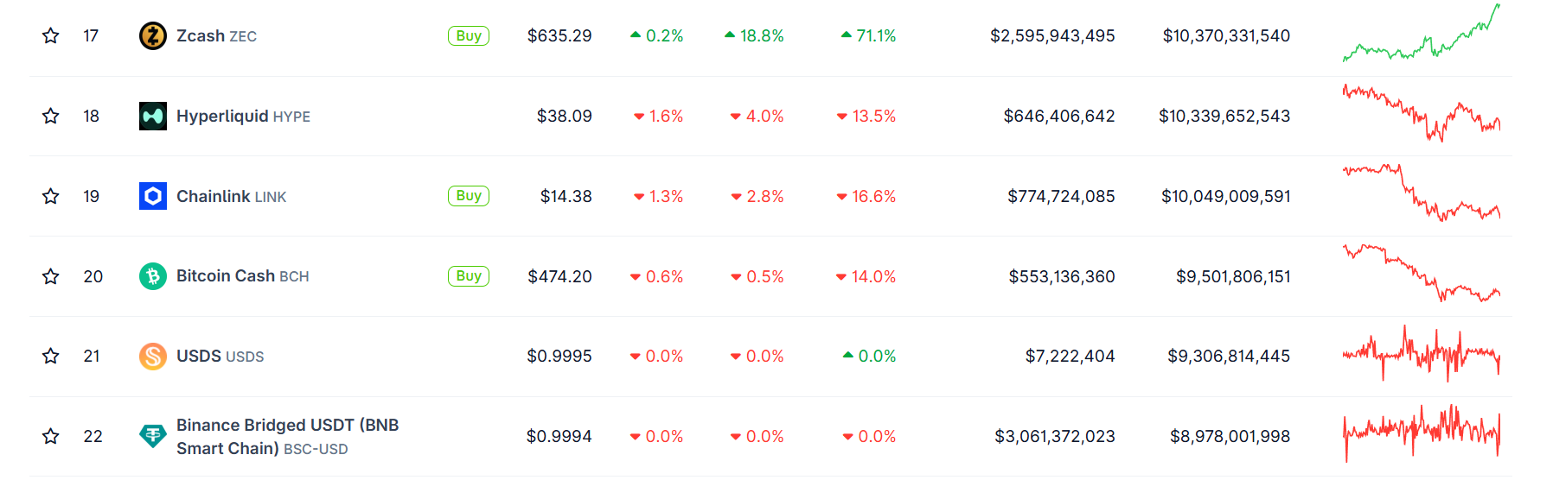Toggle the star next to Hyperliquid
1553x480 pixels.
pyautogui.click(x=51, y=116)
